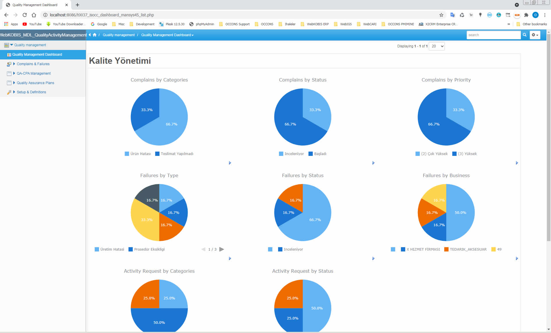Open the OCCONS Support bookmarks folder
Screen dimensions: 551x333
[234, 24]
